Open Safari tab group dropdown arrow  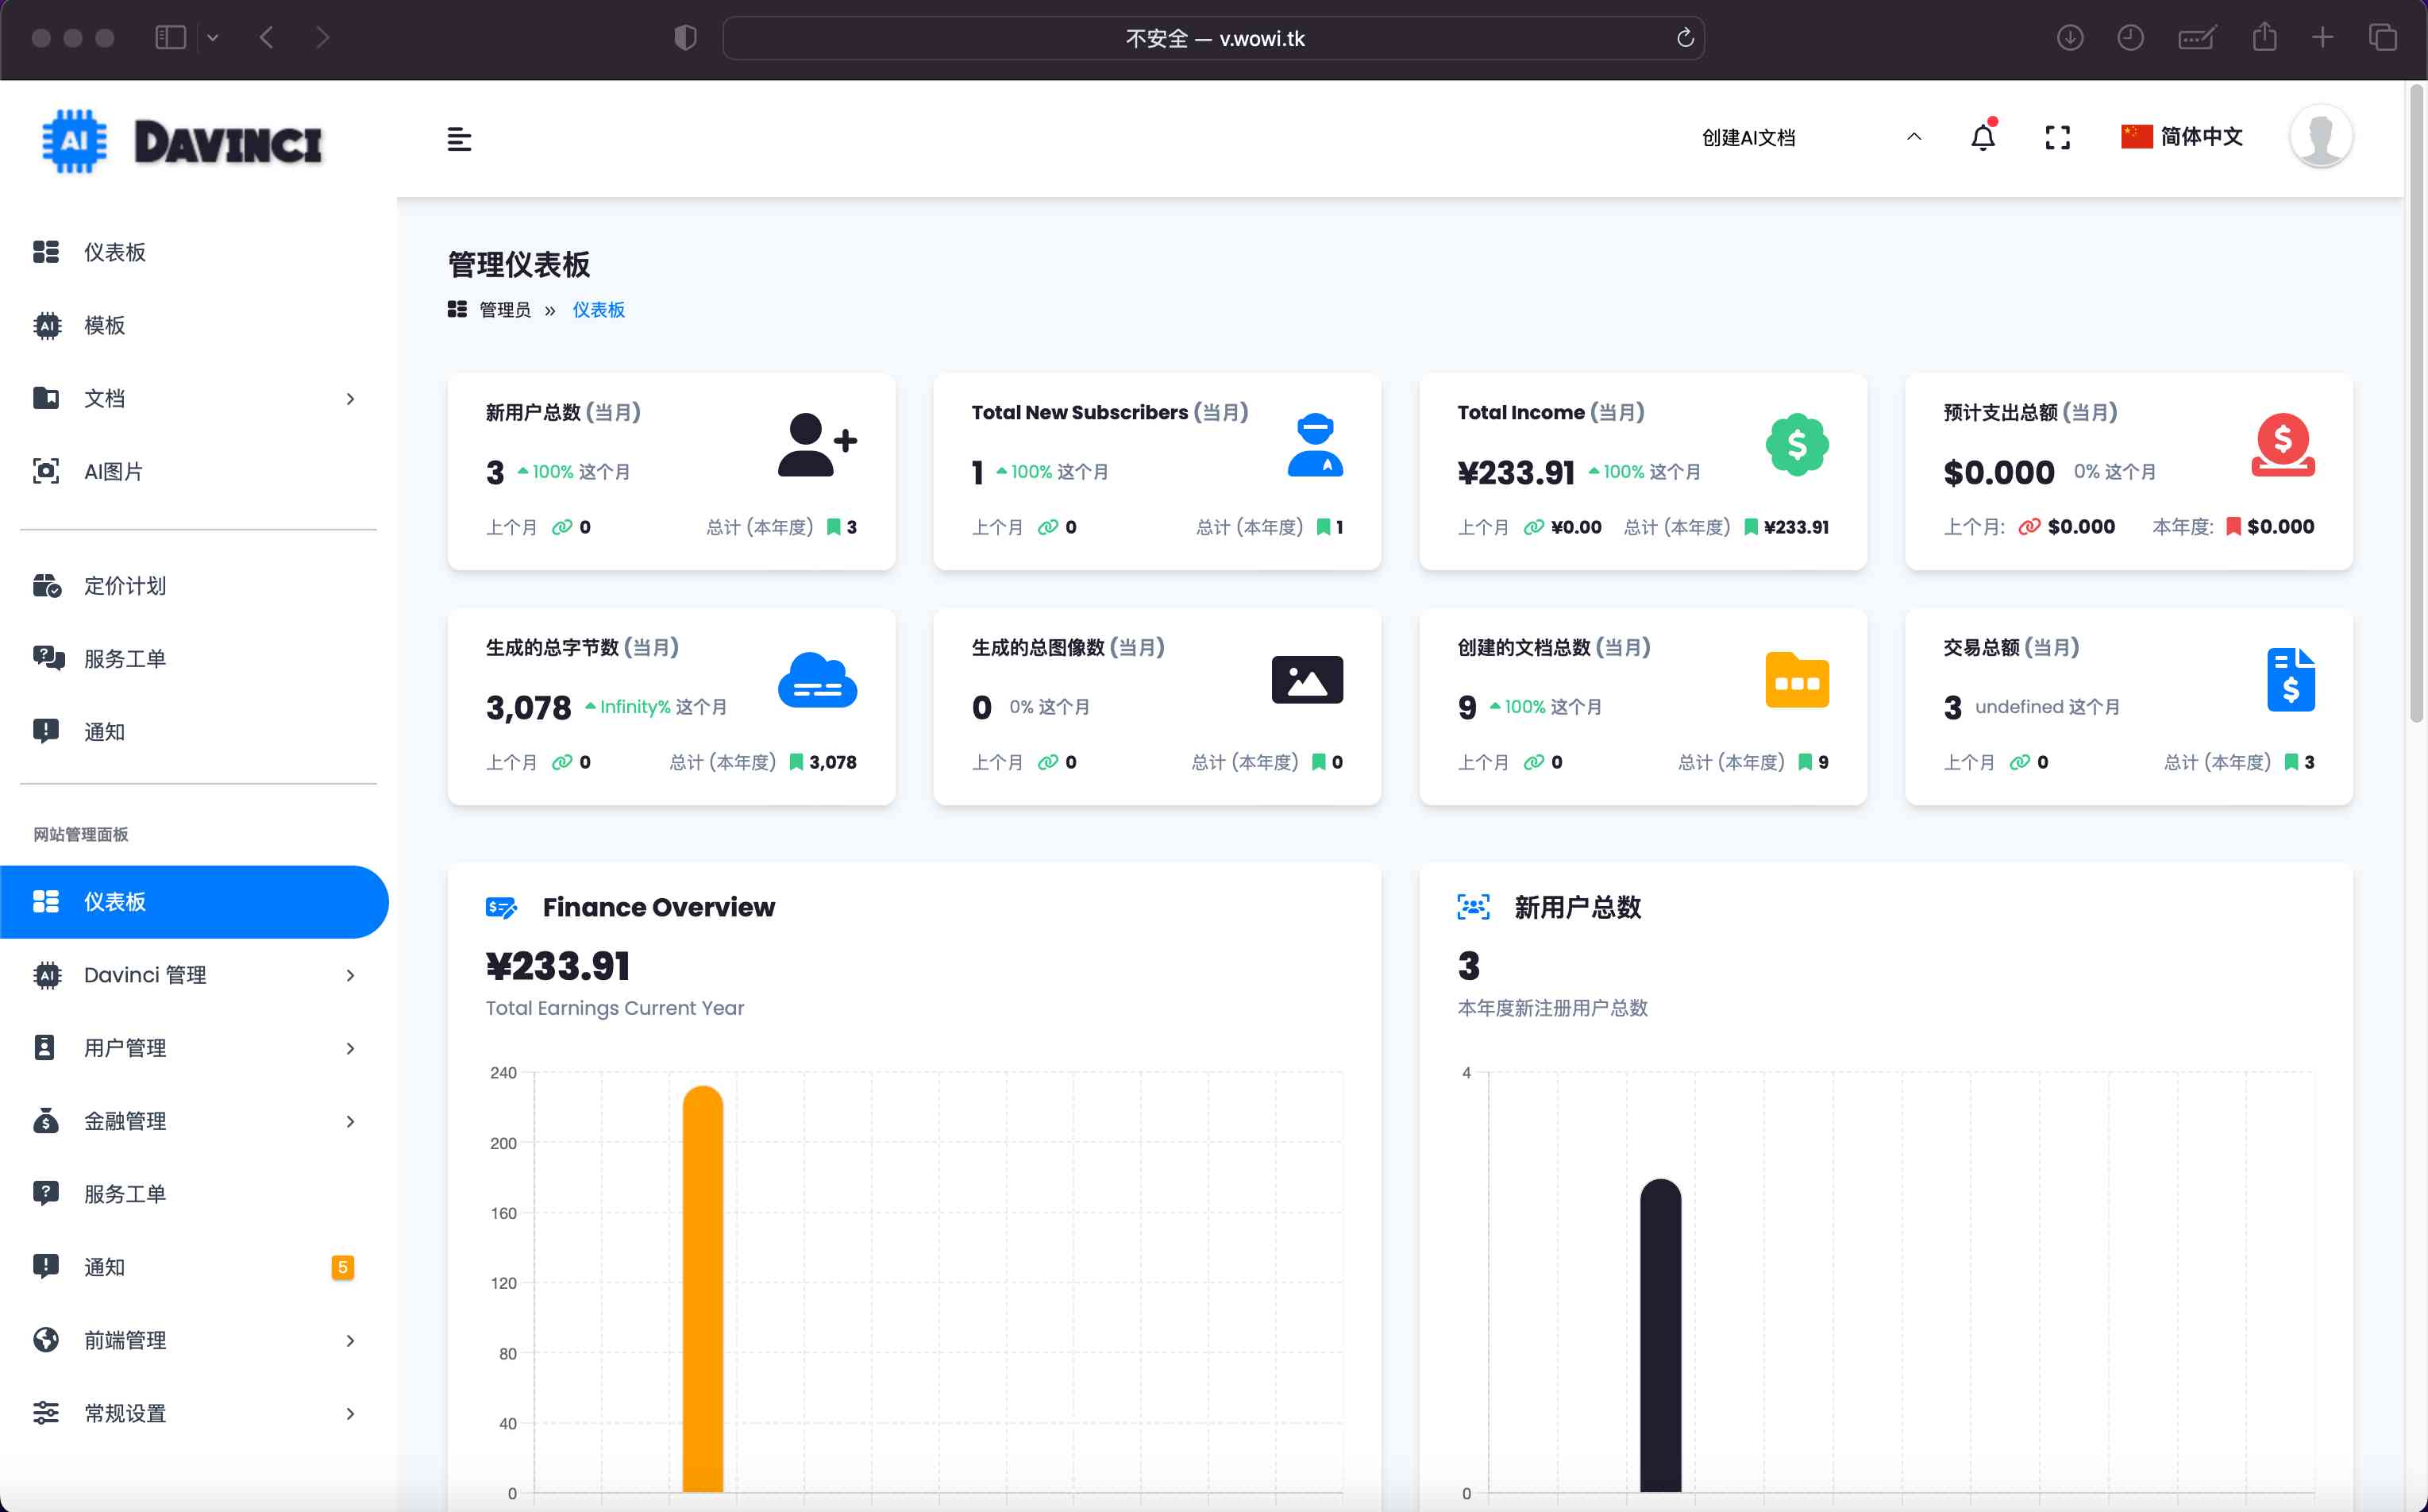point(213,38)
